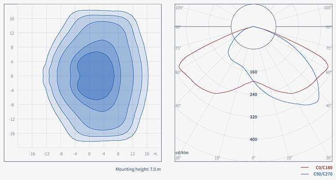This screenshot has width=336, height=180.
Task: Click the -16 label on isolux horizontal axis
Action: coord(32,154)
